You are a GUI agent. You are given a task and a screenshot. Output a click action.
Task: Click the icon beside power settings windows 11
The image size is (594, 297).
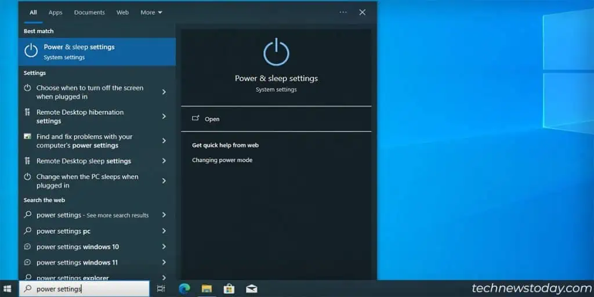pos(27,262)
